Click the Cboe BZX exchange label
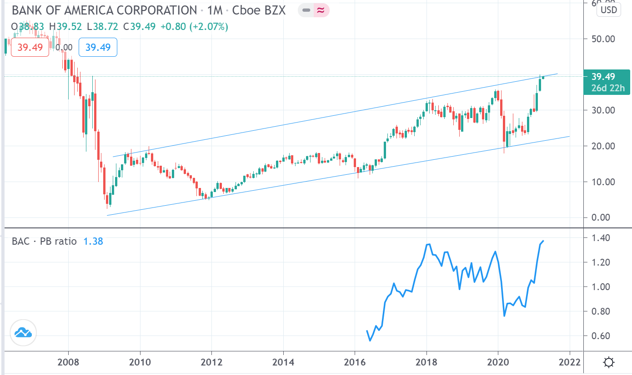632x375 pixels. point(259,10)
